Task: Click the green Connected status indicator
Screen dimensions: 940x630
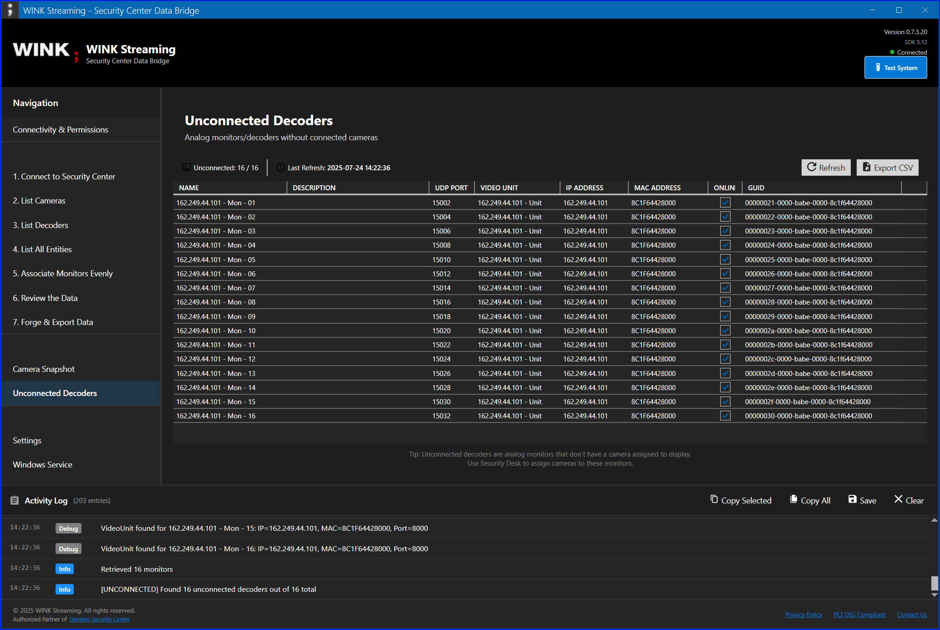Action: (892, 52)
